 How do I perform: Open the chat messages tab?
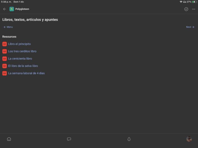69,139
